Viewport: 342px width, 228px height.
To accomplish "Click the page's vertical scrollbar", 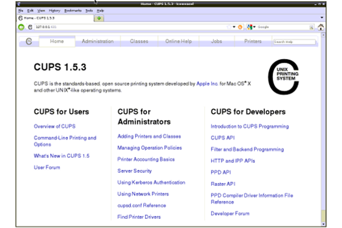I will (x=323, y=125).
